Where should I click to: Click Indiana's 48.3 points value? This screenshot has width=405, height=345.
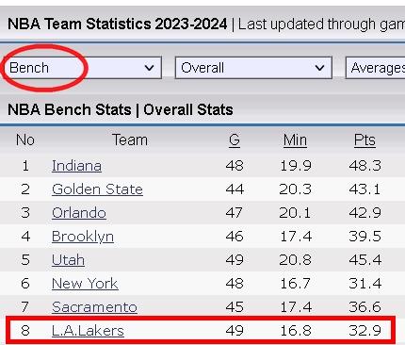(364, 166)
